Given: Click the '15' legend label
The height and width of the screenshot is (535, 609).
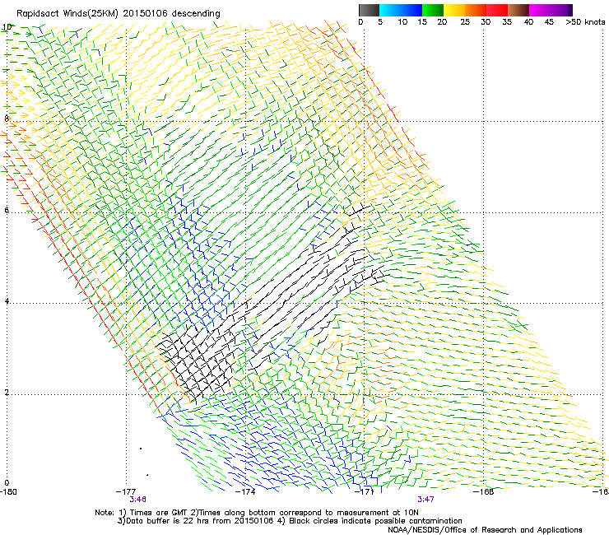Looking at the screenshot, I should click(422, 22).
